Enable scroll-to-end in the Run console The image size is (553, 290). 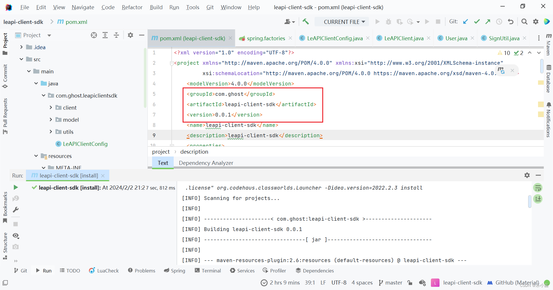pyautogui.click(x=538, y=199)
